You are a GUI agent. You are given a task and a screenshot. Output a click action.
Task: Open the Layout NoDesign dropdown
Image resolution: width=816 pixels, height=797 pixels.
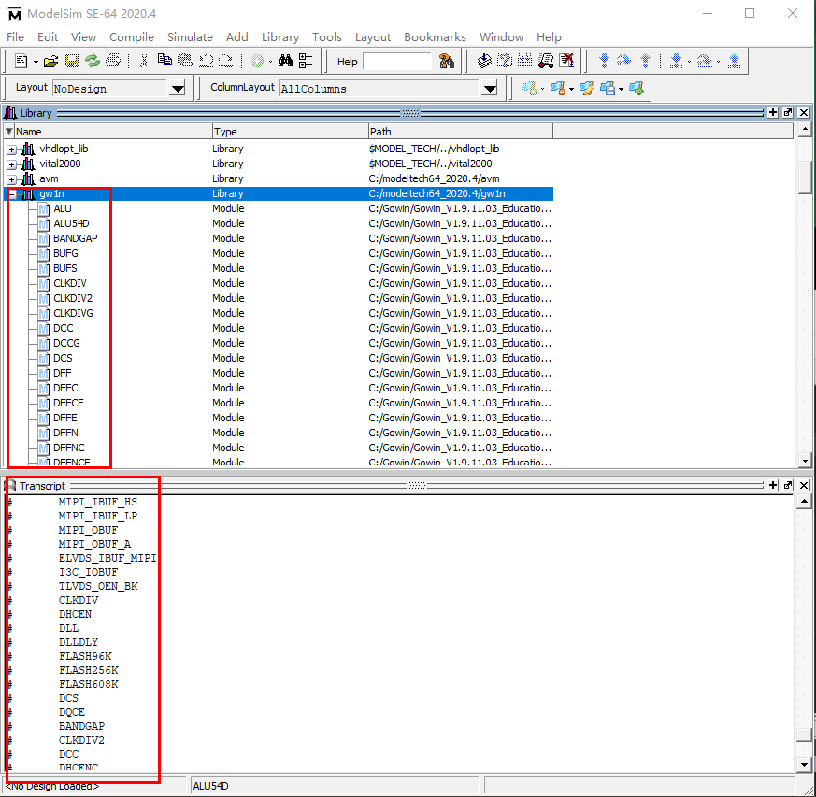pyautogui.click(x=178, y=89)
